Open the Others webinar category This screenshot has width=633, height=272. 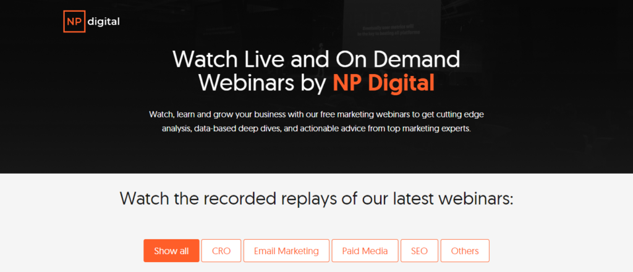[x=465, y=251]
